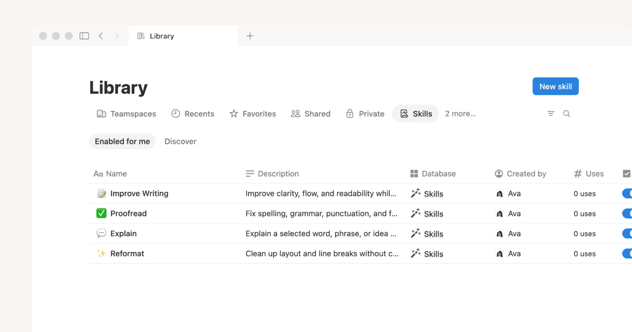Toggle the Reformat enabled switch
This screenshot has width=632, height=332.
point(627,253)
